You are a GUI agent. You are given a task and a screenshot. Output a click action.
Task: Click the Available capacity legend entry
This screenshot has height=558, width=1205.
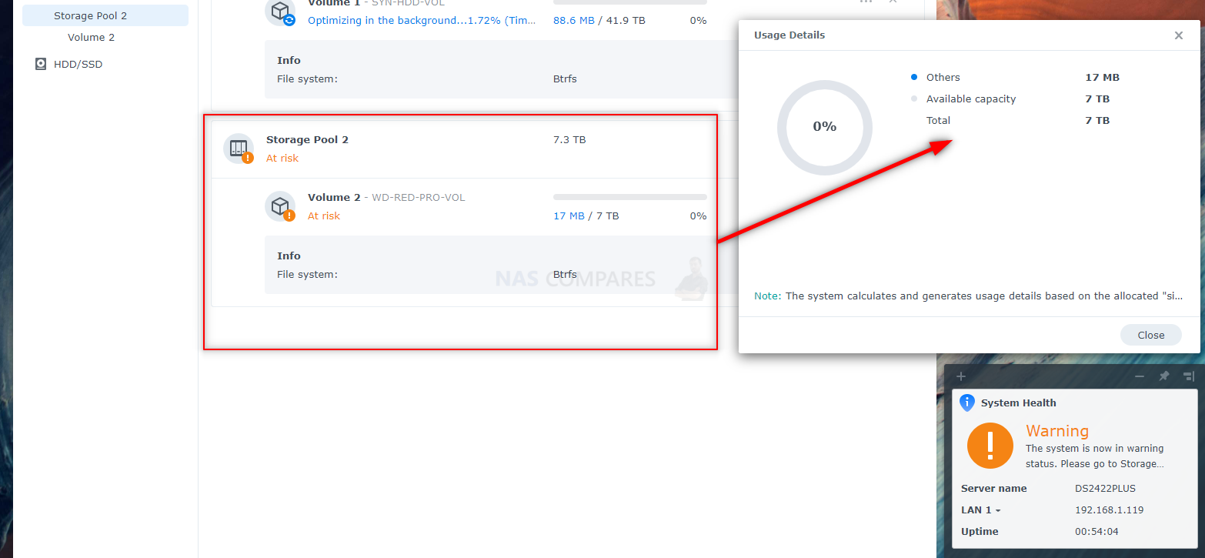tap(971, 99)
